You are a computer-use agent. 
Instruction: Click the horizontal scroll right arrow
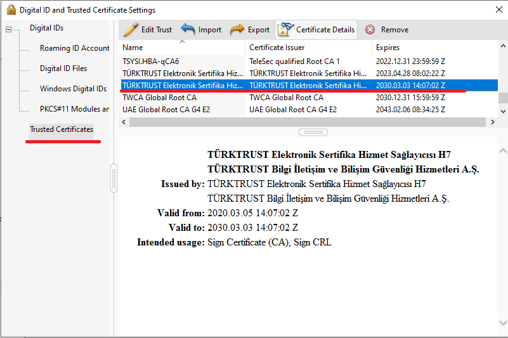pos(492,122)
